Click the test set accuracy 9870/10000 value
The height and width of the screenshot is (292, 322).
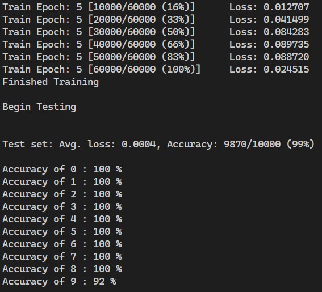[252, 144]
